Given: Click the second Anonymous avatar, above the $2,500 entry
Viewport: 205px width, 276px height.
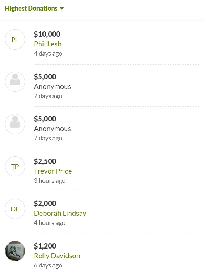Looking at the screenshot, I should pyautogui.click(x=15, y=124).
